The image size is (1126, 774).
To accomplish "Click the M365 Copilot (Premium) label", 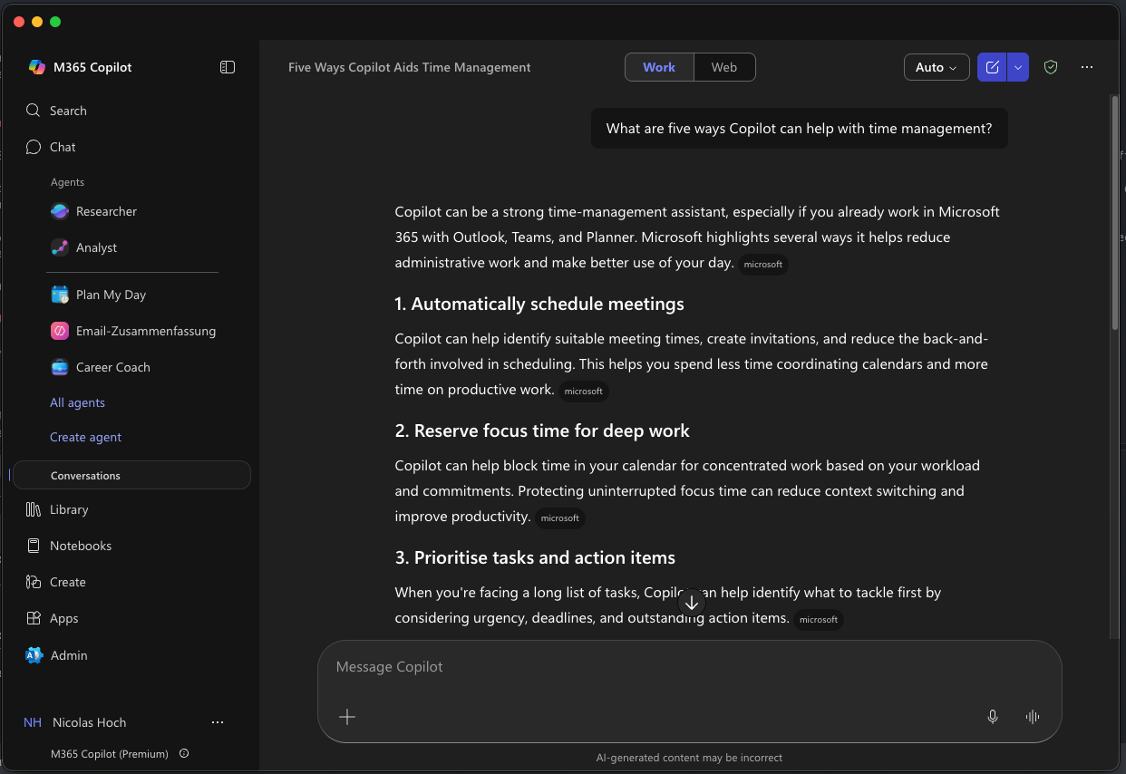I will [x=110, y=753].
